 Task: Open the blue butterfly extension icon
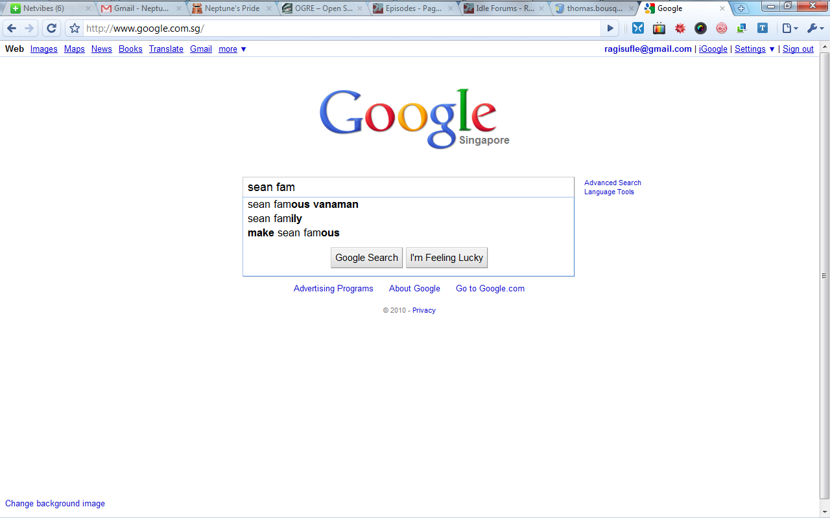[638, 28]
